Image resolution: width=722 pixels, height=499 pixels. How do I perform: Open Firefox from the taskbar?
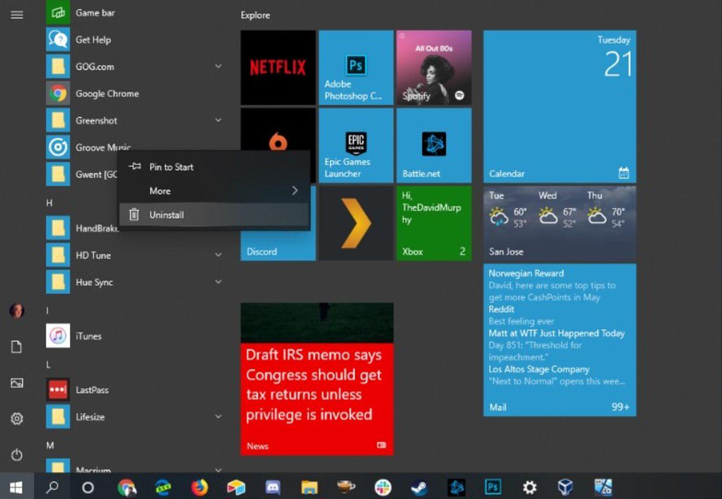[199, 487]
